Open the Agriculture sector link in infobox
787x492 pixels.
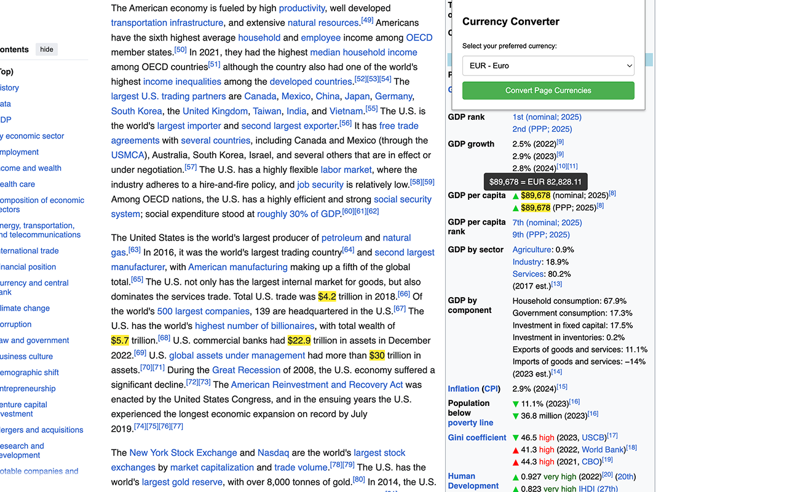532,250
